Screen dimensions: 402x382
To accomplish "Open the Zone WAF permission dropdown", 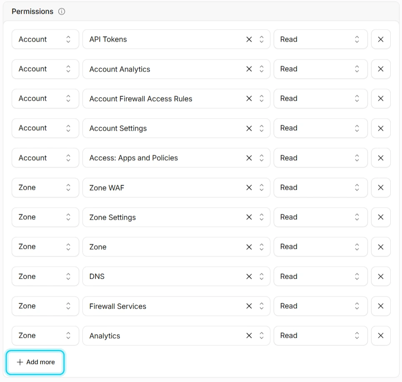I will click(176, 187).
